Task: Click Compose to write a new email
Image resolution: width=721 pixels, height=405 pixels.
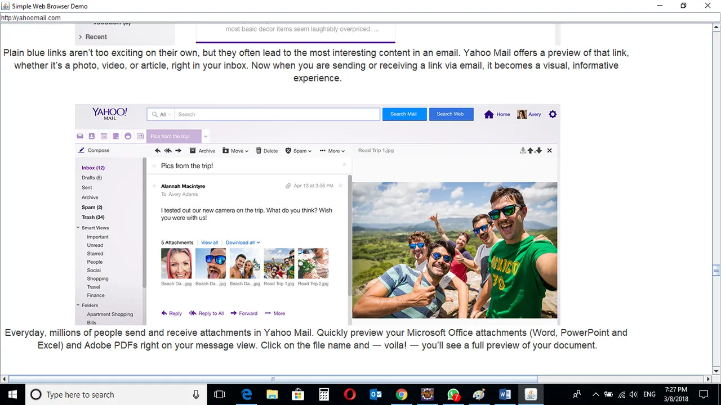Action: tap(94, 150)
